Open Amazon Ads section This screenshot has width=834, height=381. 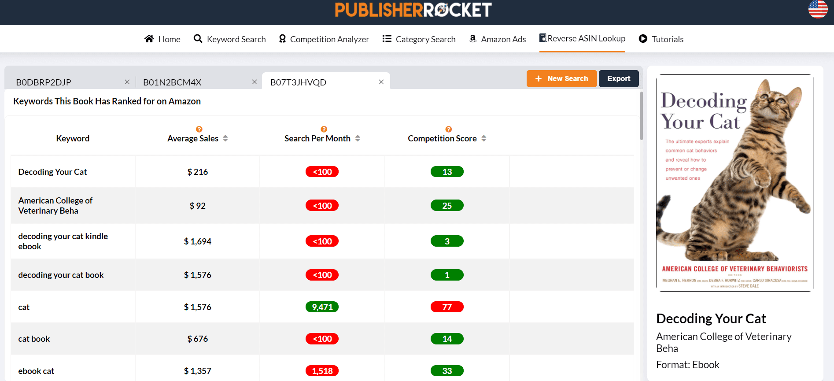click(498, 39)
